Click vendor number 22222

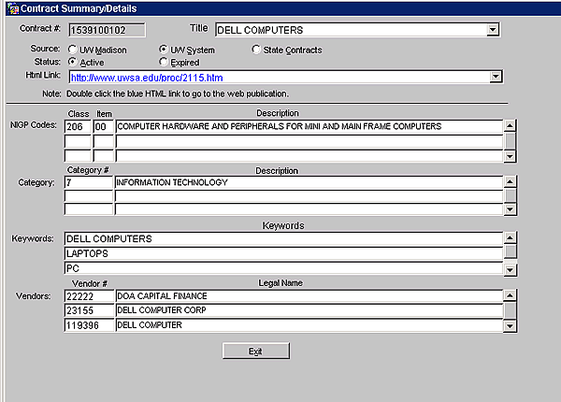(89, 296)
